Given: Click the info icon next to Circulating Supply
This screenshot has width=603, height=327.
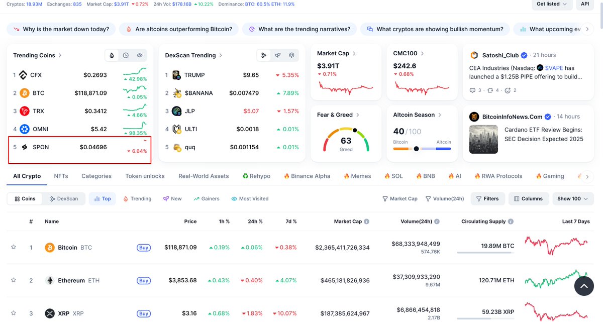Looking at the screenshot, I should point(511,222).
